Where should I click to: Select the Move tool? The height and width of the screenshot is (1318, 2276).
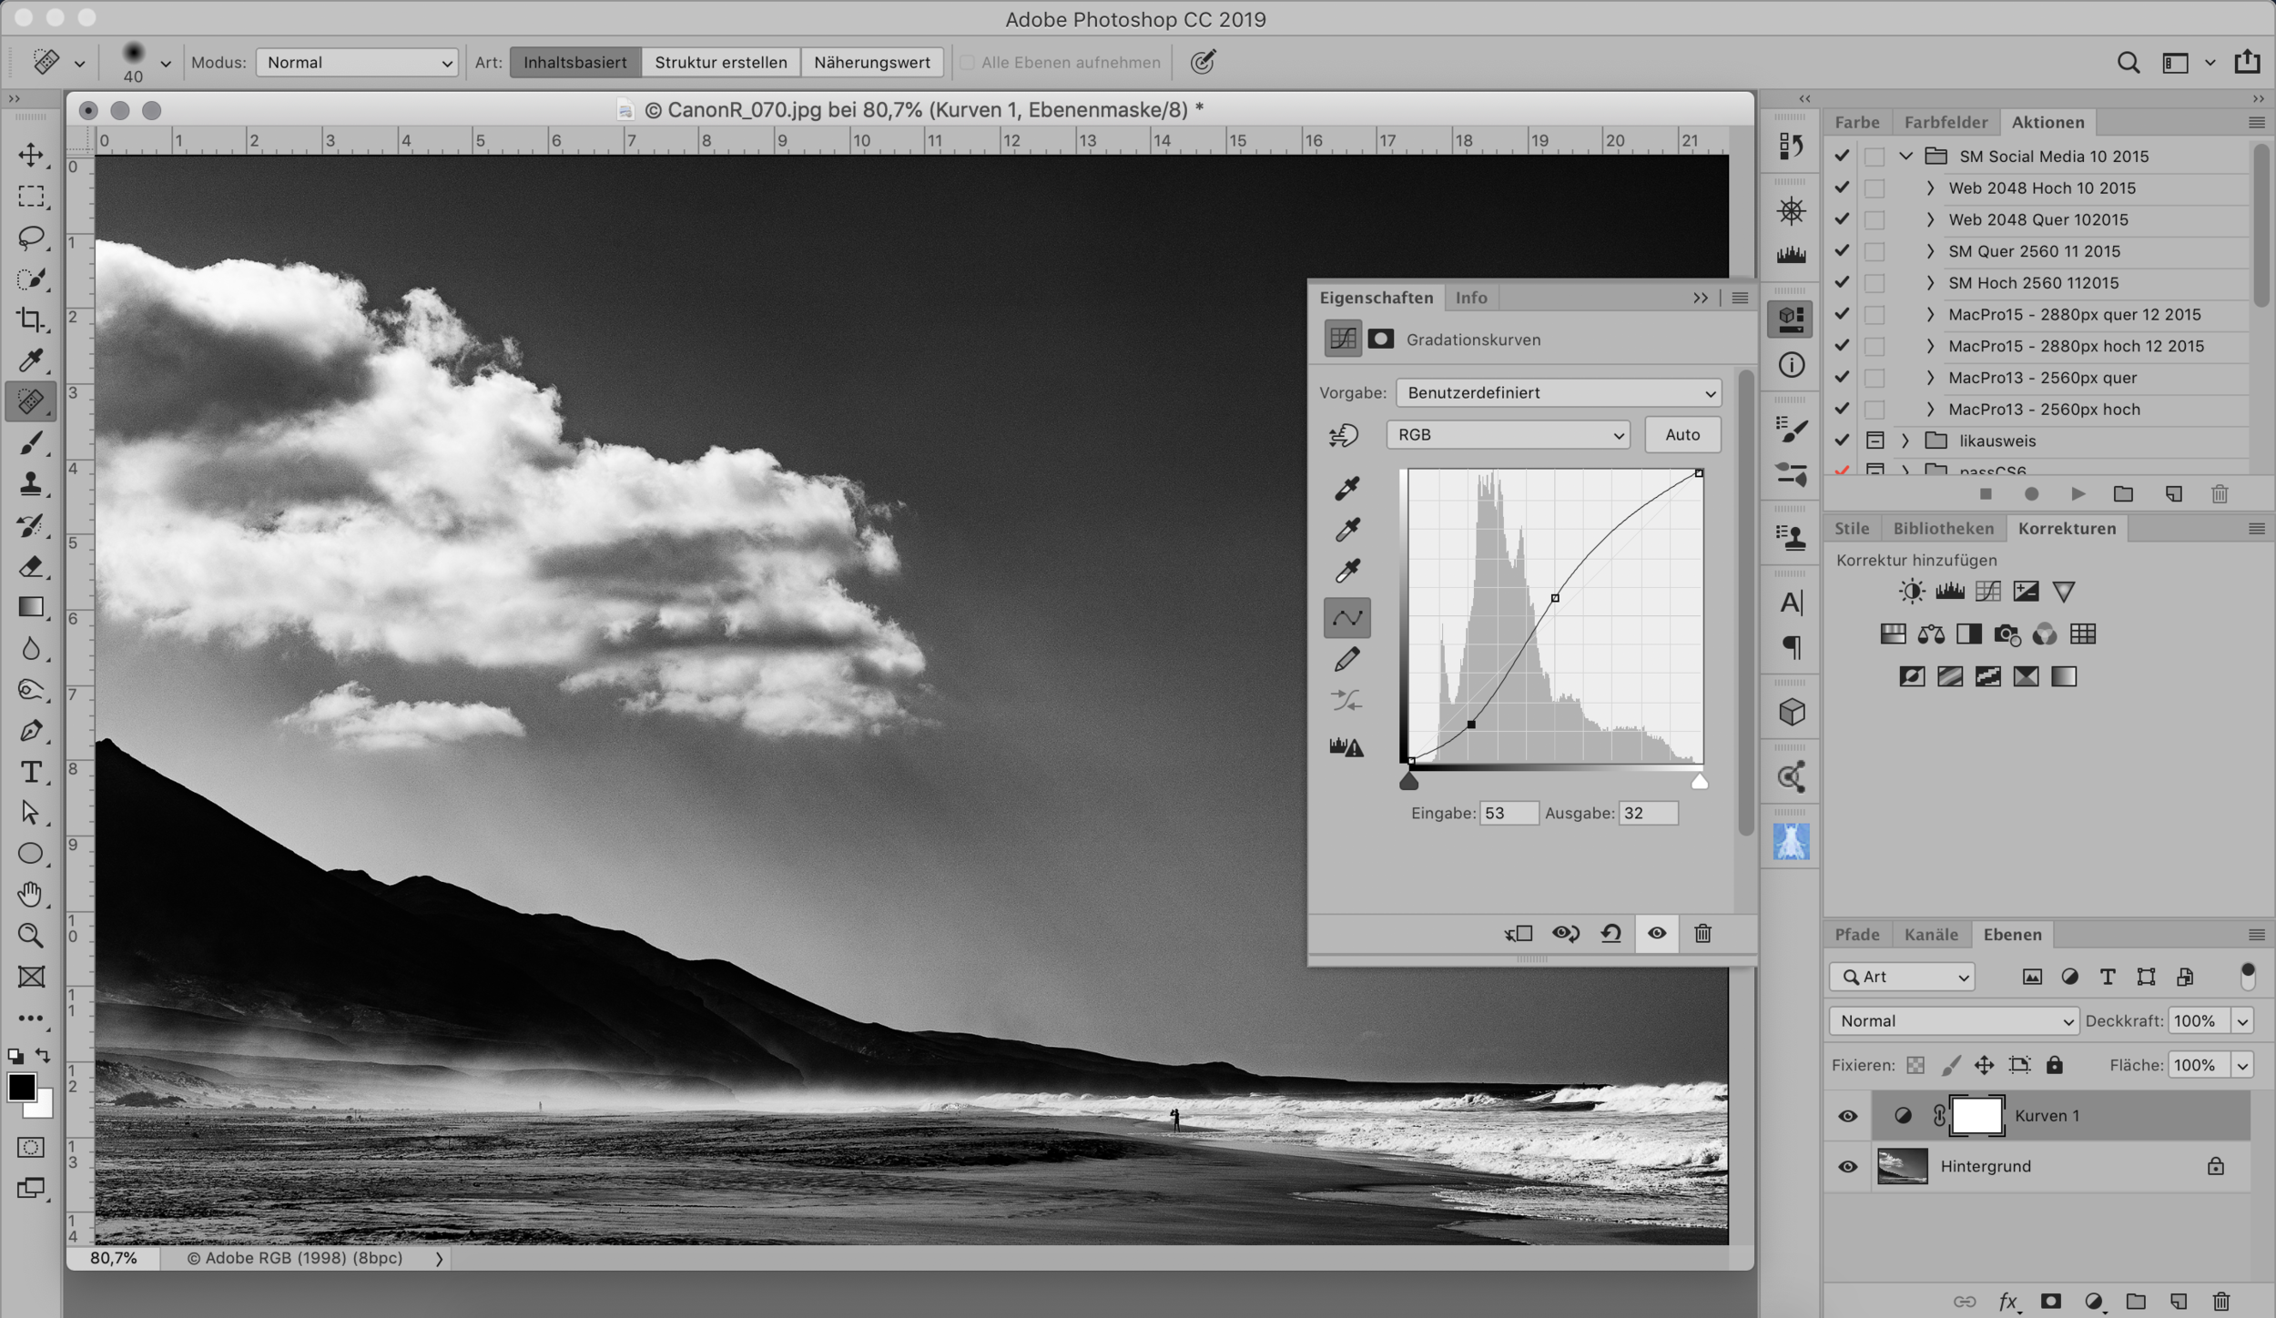click(x=30, y=155)
